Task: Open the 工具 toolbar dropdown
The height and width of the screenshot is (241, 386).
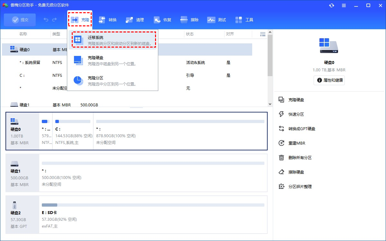Action: pyautogui.click(x=244, y=20)
